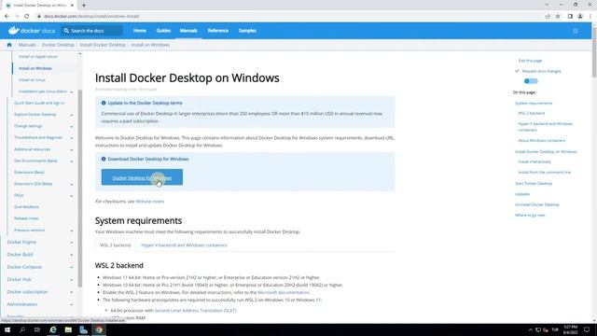Jump to System requirements in page outline
This screenshot has width=597, height=336.
click(x=534, y=104)
